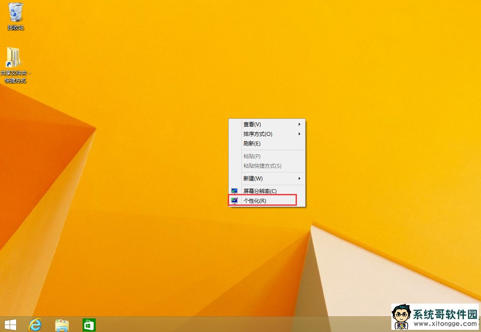Open the Recycle Bin (回收站) desktop icon
Viewport: 481px width, 332px height.
click(16, 12)
